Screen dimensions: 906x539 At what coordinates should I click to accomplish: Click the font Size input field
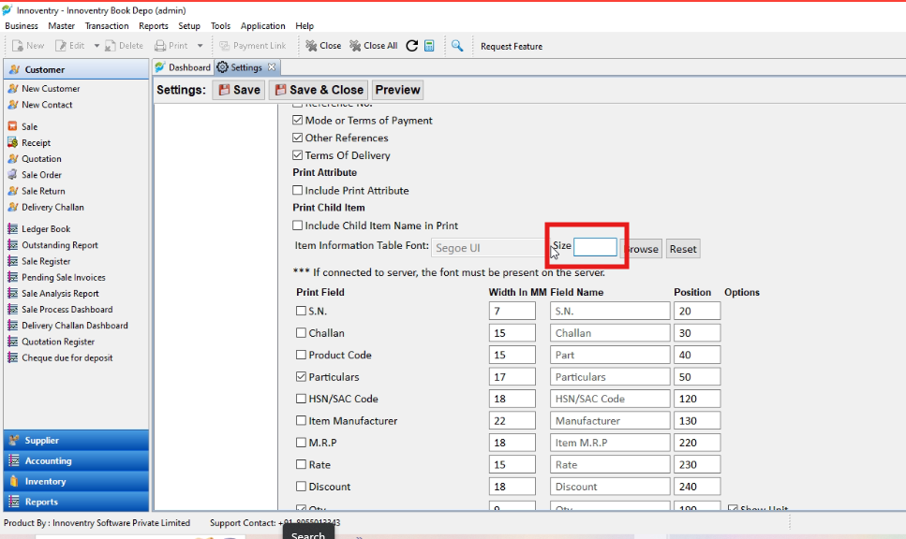point(595,247)
